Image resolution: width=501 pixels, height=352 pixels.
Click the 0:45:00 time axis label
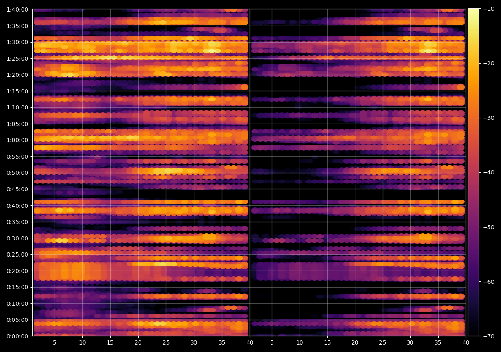pyautogui.click(x=17, y=189)
